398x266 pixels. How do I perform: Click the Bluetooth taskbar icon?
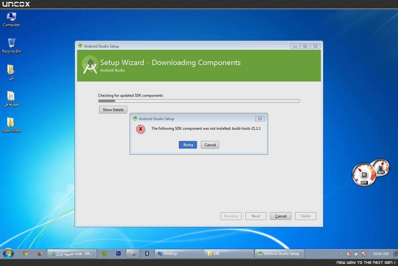coord(147,254)
